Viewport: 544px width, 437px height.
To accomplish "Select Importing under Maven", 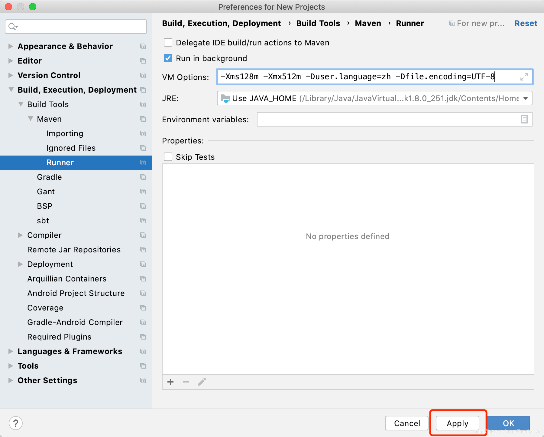I will [x=65, y=133].
